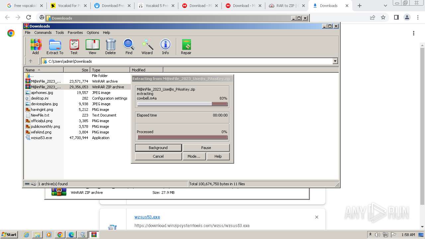
Task: Open the Tools menu
Action: 60,33
